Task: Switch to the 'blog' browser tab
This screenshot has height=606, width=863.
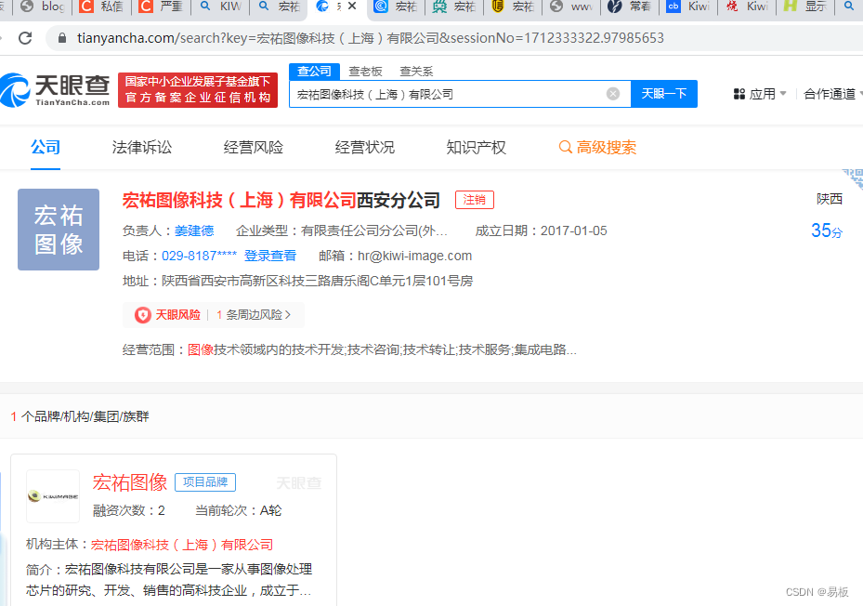Action: tap(43, 7)
